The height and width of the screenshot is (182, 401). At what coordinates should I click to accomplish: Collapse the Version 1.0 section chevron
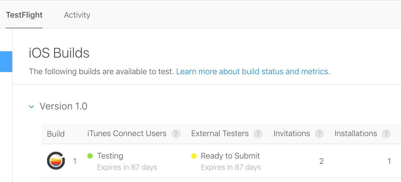point(31,107)
